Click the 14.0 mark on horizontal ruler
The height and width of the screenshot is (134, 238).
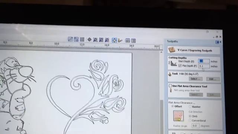tap(107, 45)
